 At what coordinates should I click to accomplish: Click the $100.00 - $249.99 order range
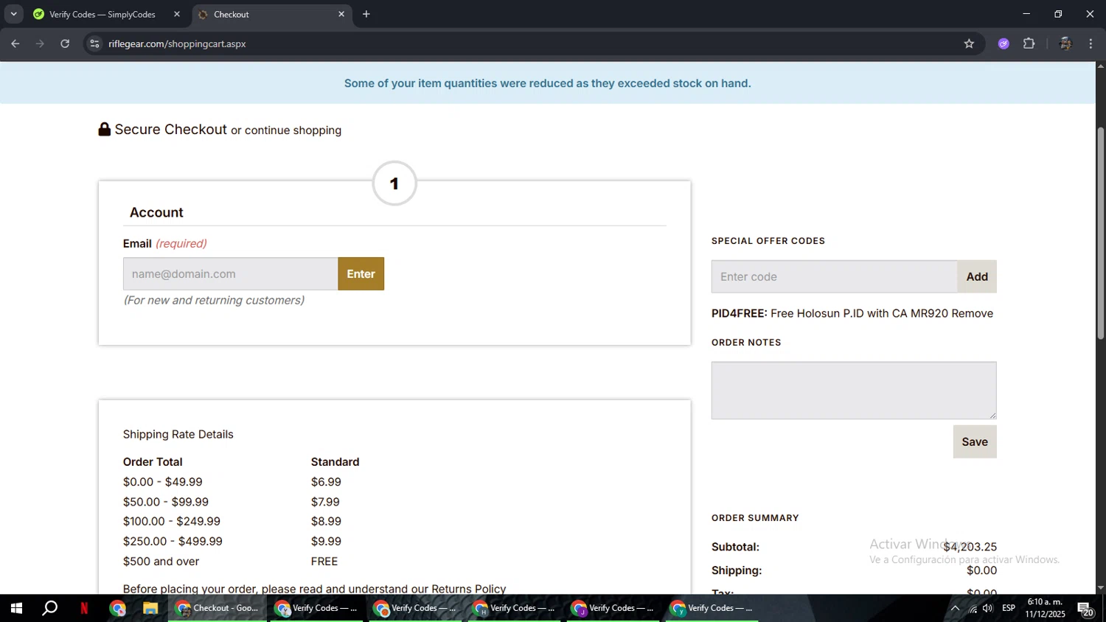(172, 521)
